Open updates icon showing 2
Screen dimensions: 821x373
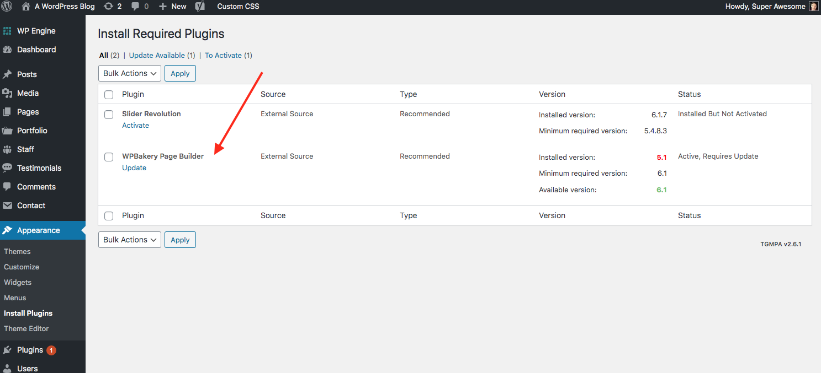tap(108, 7)
